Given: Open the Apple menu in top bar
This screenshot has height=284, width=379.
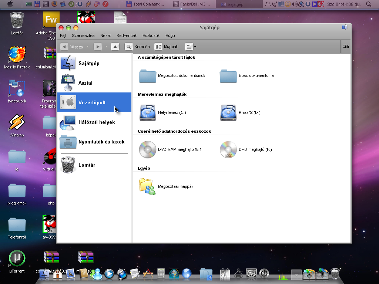Looking at the screenshot, I should (10, 4).
